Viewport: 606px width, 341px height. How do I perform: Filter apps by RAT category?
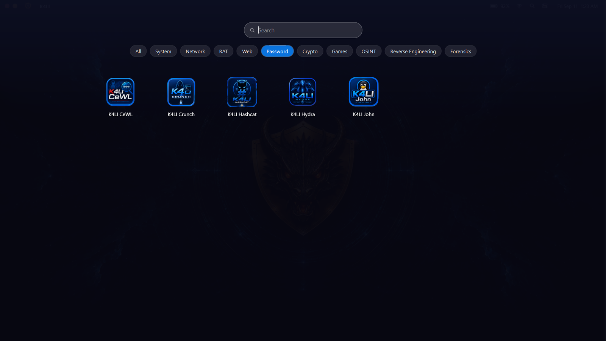(223, 51)
